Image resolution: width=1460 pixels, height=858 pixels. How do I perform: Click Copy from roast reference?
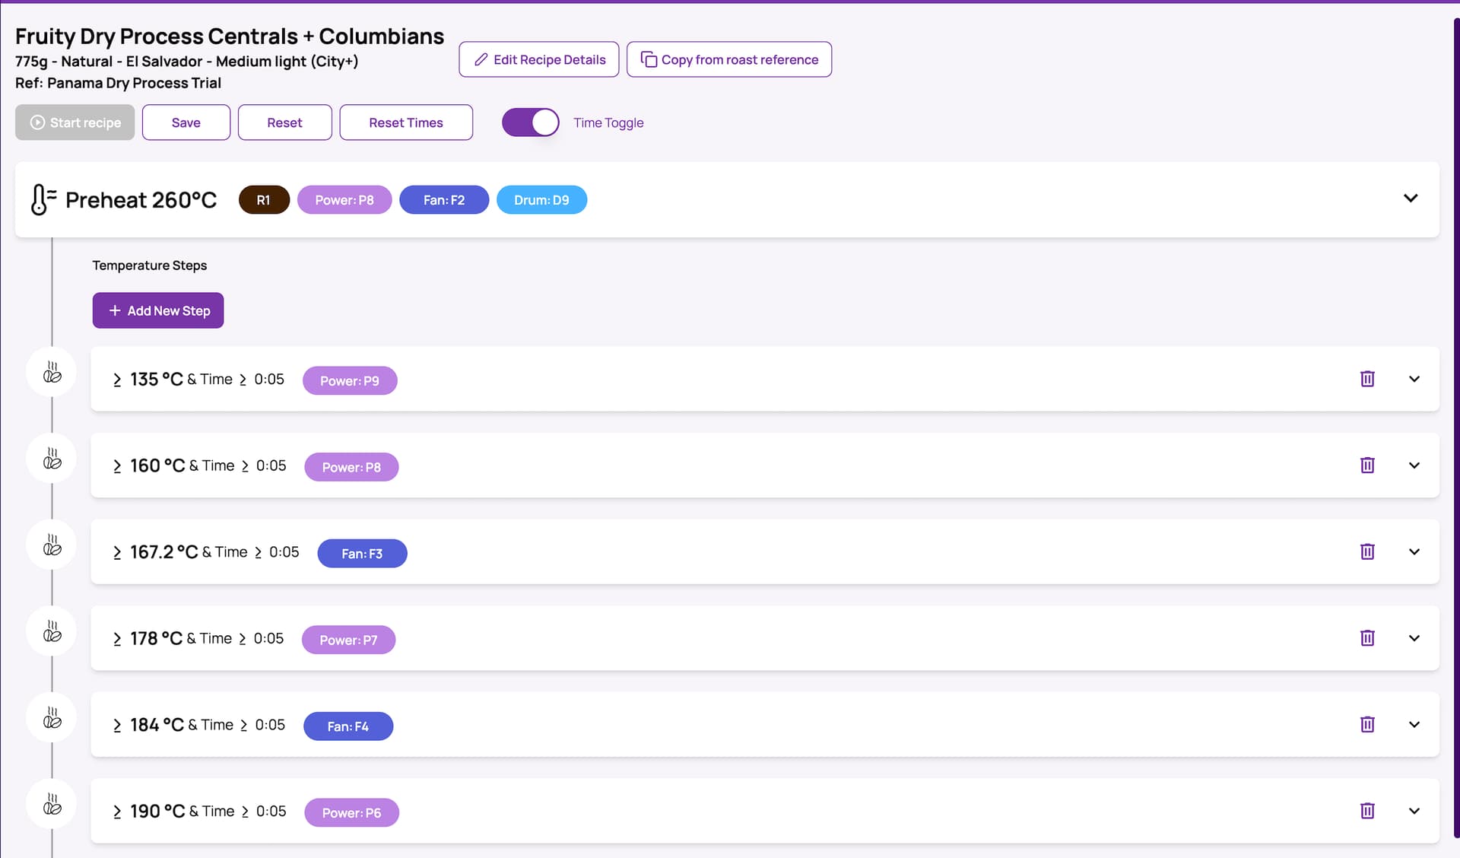click(x=729, y=59)
